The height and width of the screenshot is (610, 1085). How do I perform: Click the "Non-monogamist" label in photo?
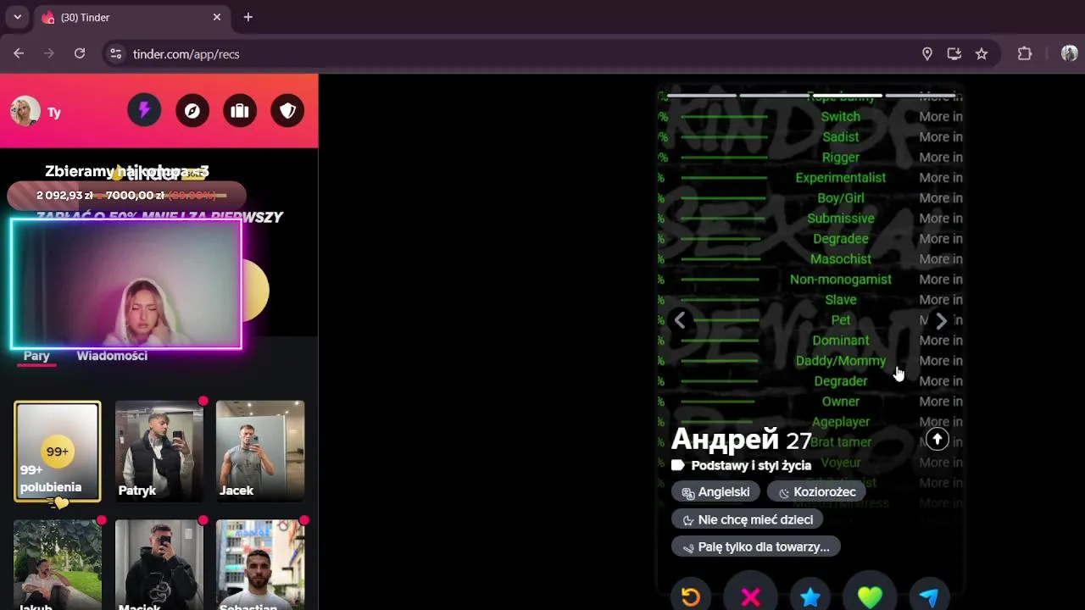[x=840, y=280]
